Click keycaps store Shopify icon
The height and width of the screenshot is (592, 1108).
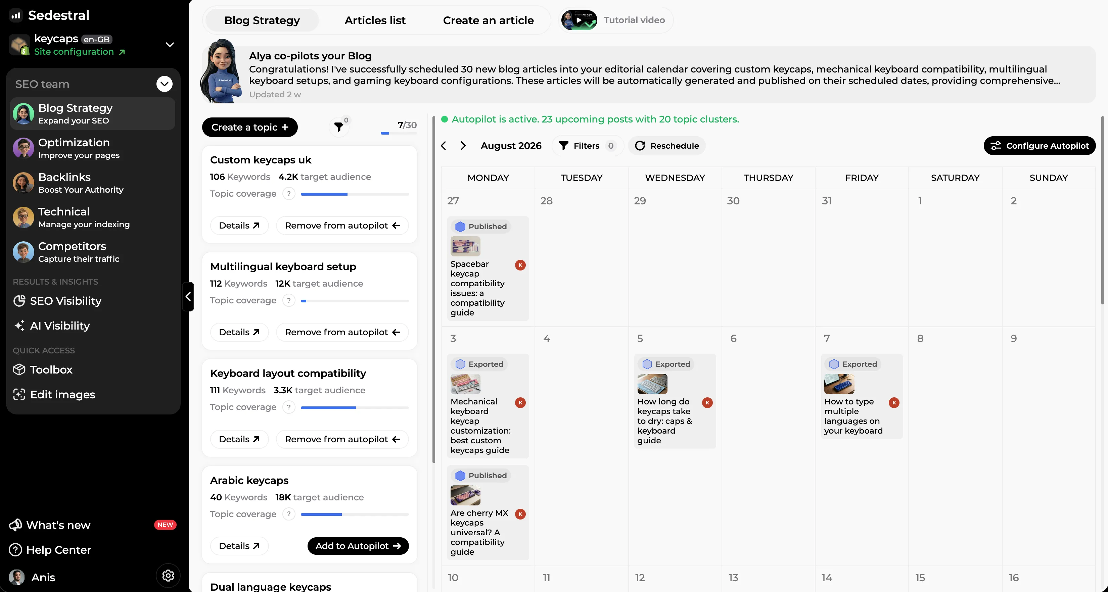19,45
